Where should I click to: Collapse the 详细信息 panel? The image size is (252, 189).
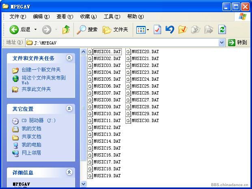coord(69,172)
